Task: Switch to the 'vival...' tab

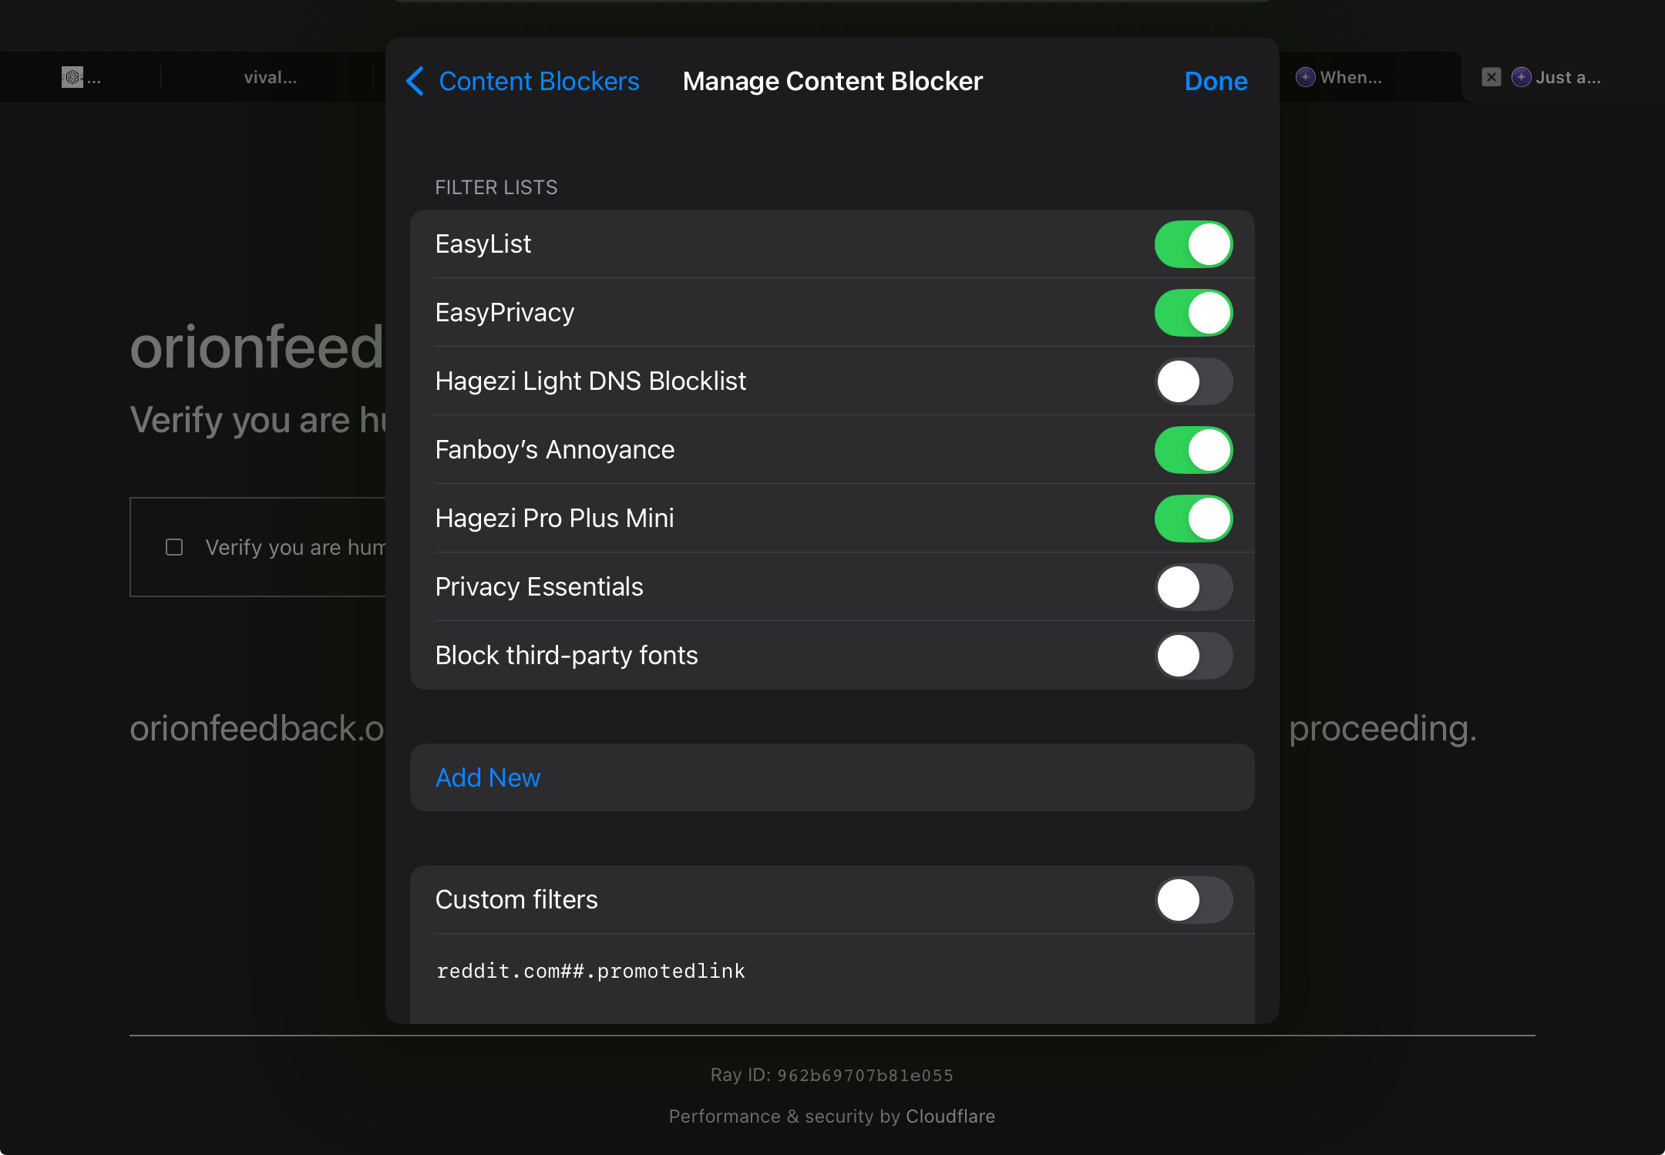Action: [x=270, y=77]
